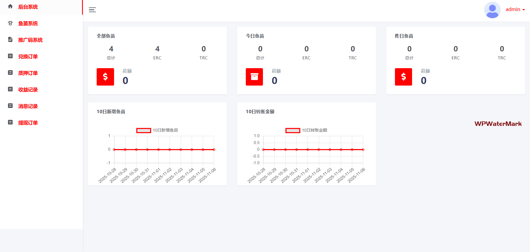Image resolution: width=530 pixels, height=252 pixels.
Task: Click the red archive box icon in 今日鱼苗
Action: (254, 77)
